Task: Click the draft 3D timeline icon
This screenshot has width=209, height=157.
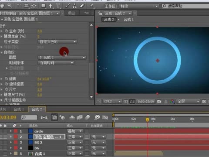Action: pyautogui.click(x=62, y=117)
